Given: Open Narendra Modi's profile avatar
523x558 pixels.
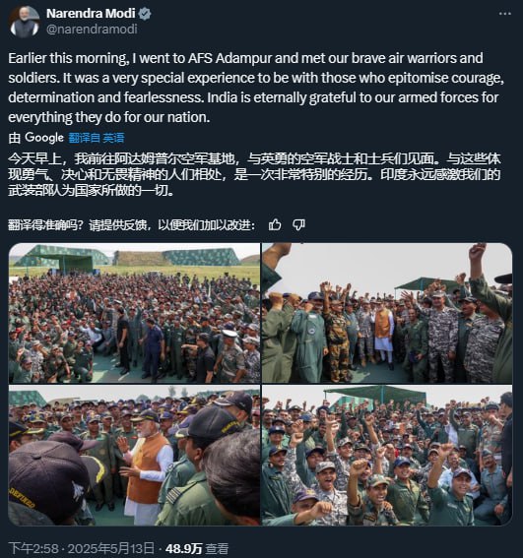Looking at the screenshot, I should [25, 22].
